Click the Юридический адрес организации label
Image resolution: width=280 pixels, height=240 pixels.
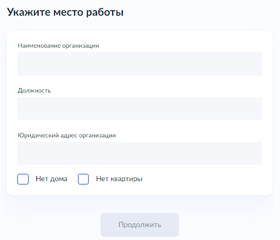click(x=67, y=135)
